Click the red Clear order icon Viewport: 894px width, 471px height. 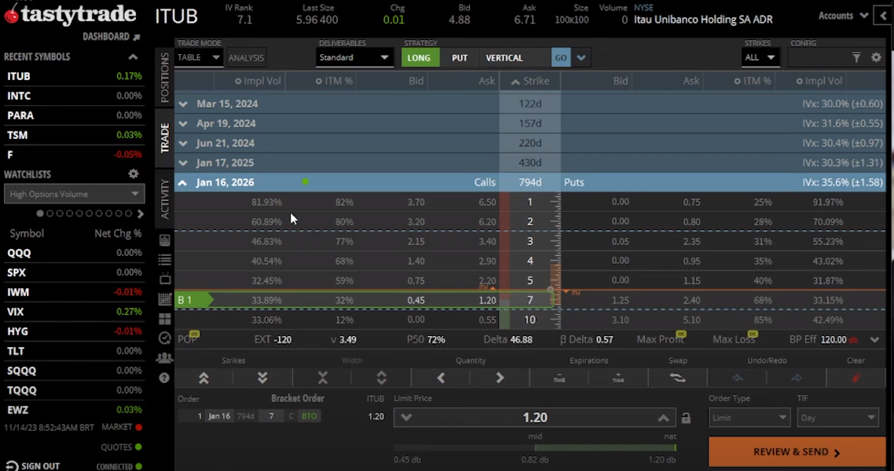click(856, 378)
